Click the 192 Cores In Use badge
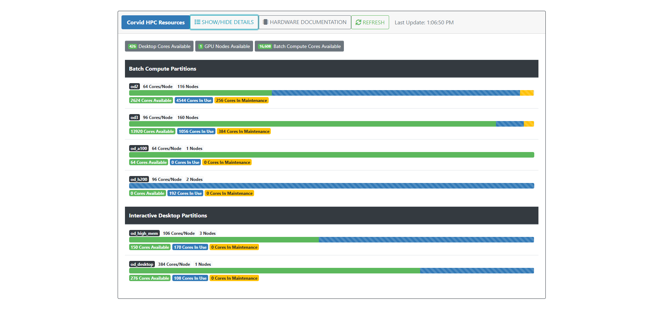Viewport: 654px width, 311px height. pyautogui.click(x=185, y=193)
